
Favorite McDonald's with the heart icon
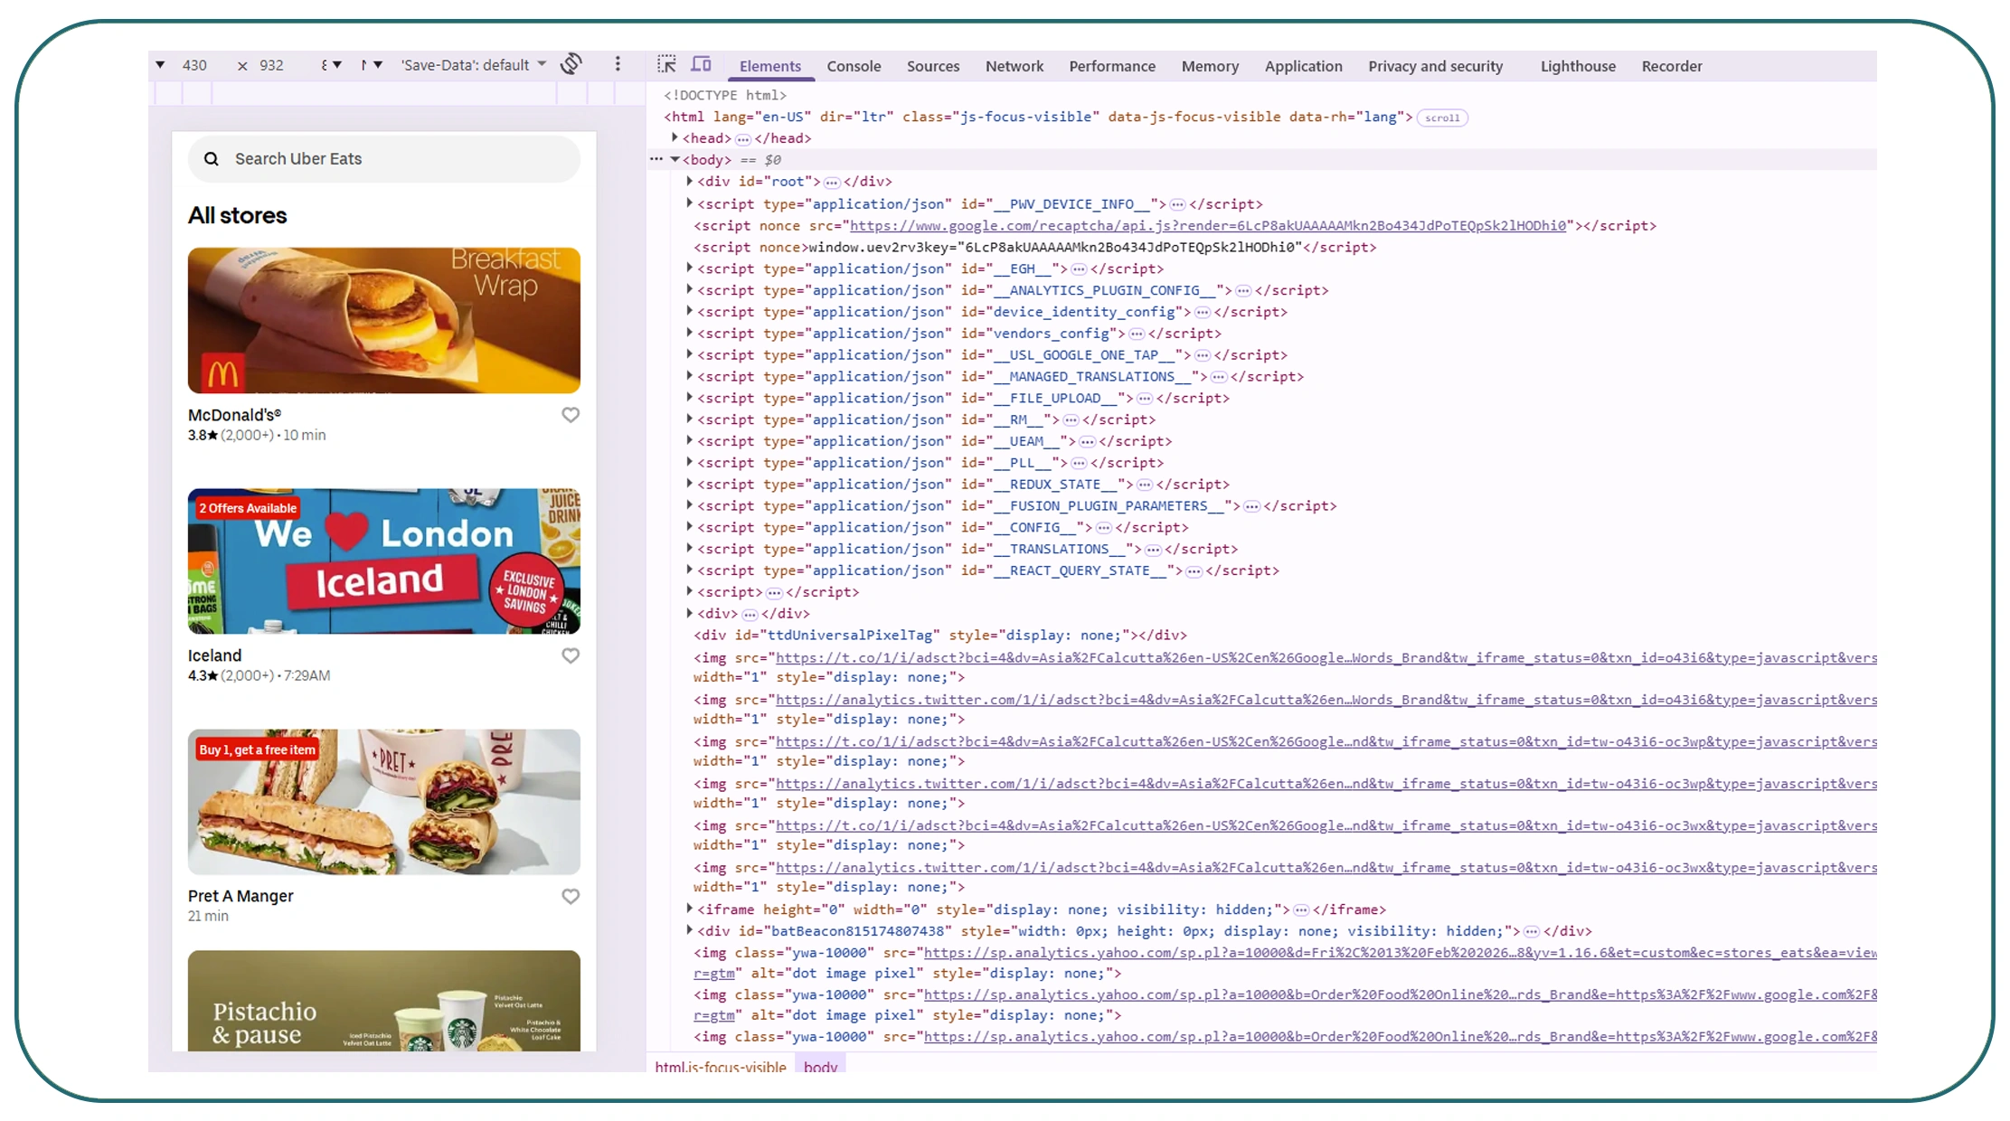tap(571, 415)
